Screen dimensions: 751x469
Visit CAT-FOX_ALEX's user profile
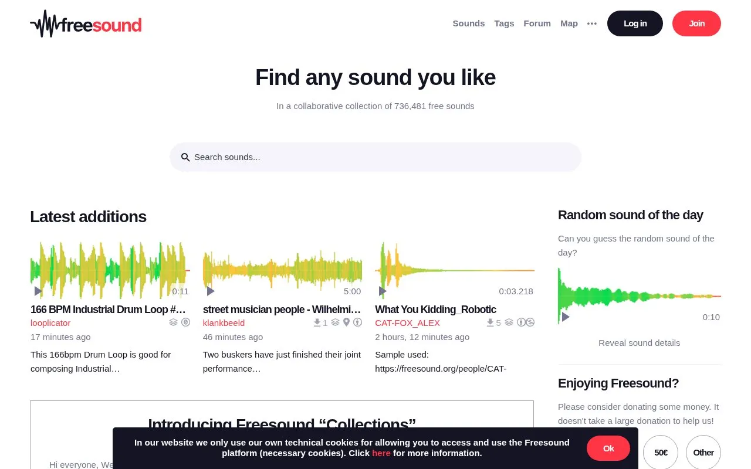tap(407, 323)
